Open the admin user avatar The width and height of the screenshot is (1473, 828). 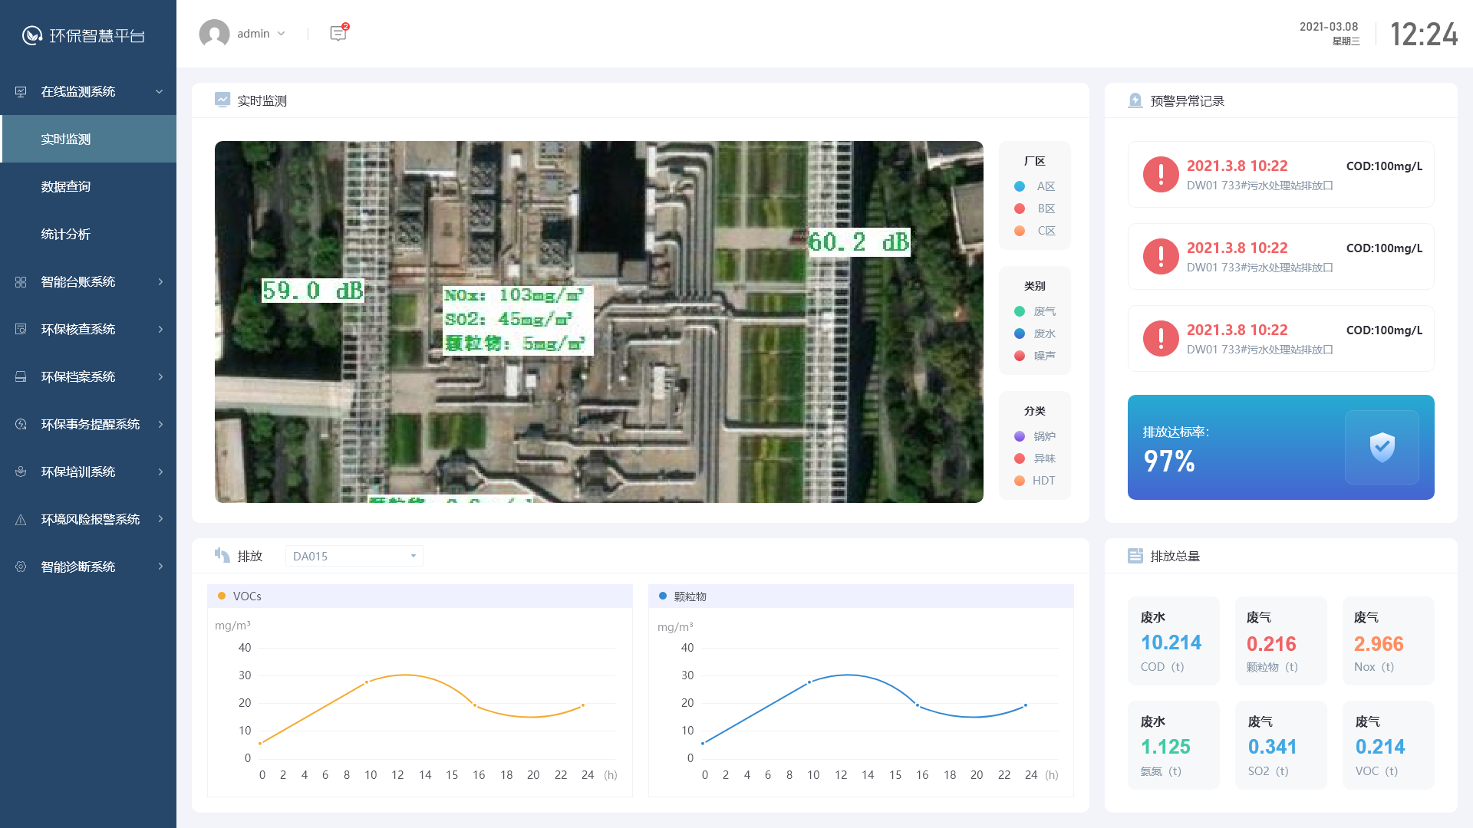(x=214, y=34)
